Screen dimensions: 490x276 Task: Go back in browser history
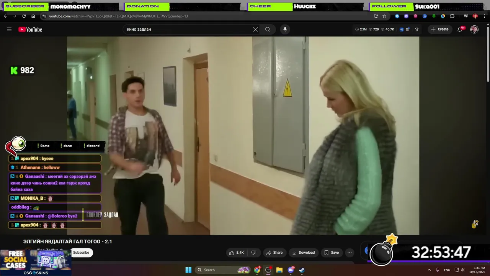click(5, 16)
